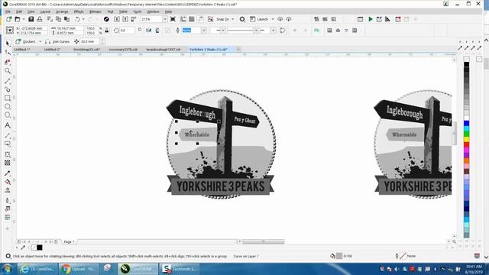Image resolution: width=489 pixels, height=275 pixels.
Task: Select the Freehand line tool
Action: click(x=8, y=81)
